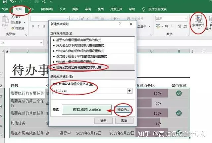The image size is (212, 143).
Task: Click the 微软卓越 AaBbCc preview swatch
Action: tap(87, 110)
